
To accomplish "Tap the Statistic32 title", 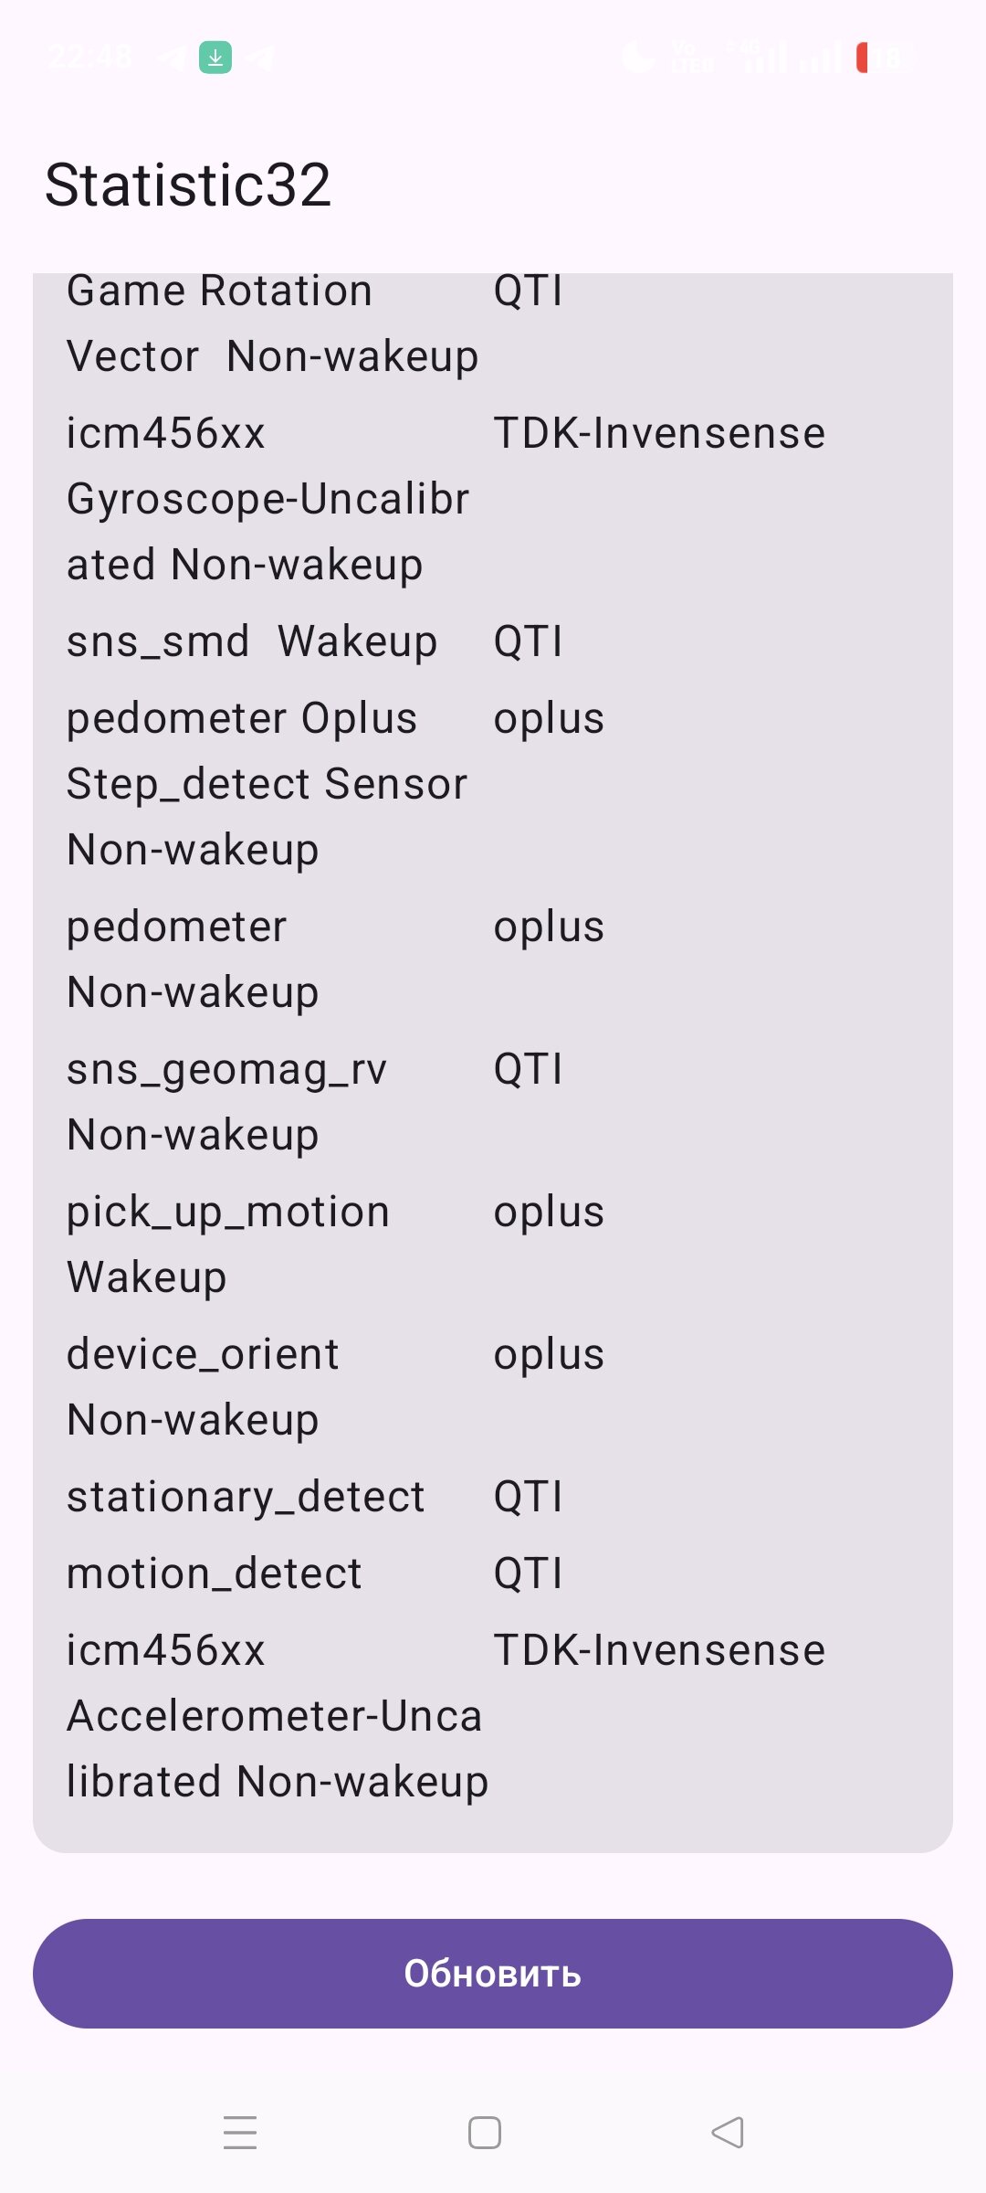I will coord(188,185).
